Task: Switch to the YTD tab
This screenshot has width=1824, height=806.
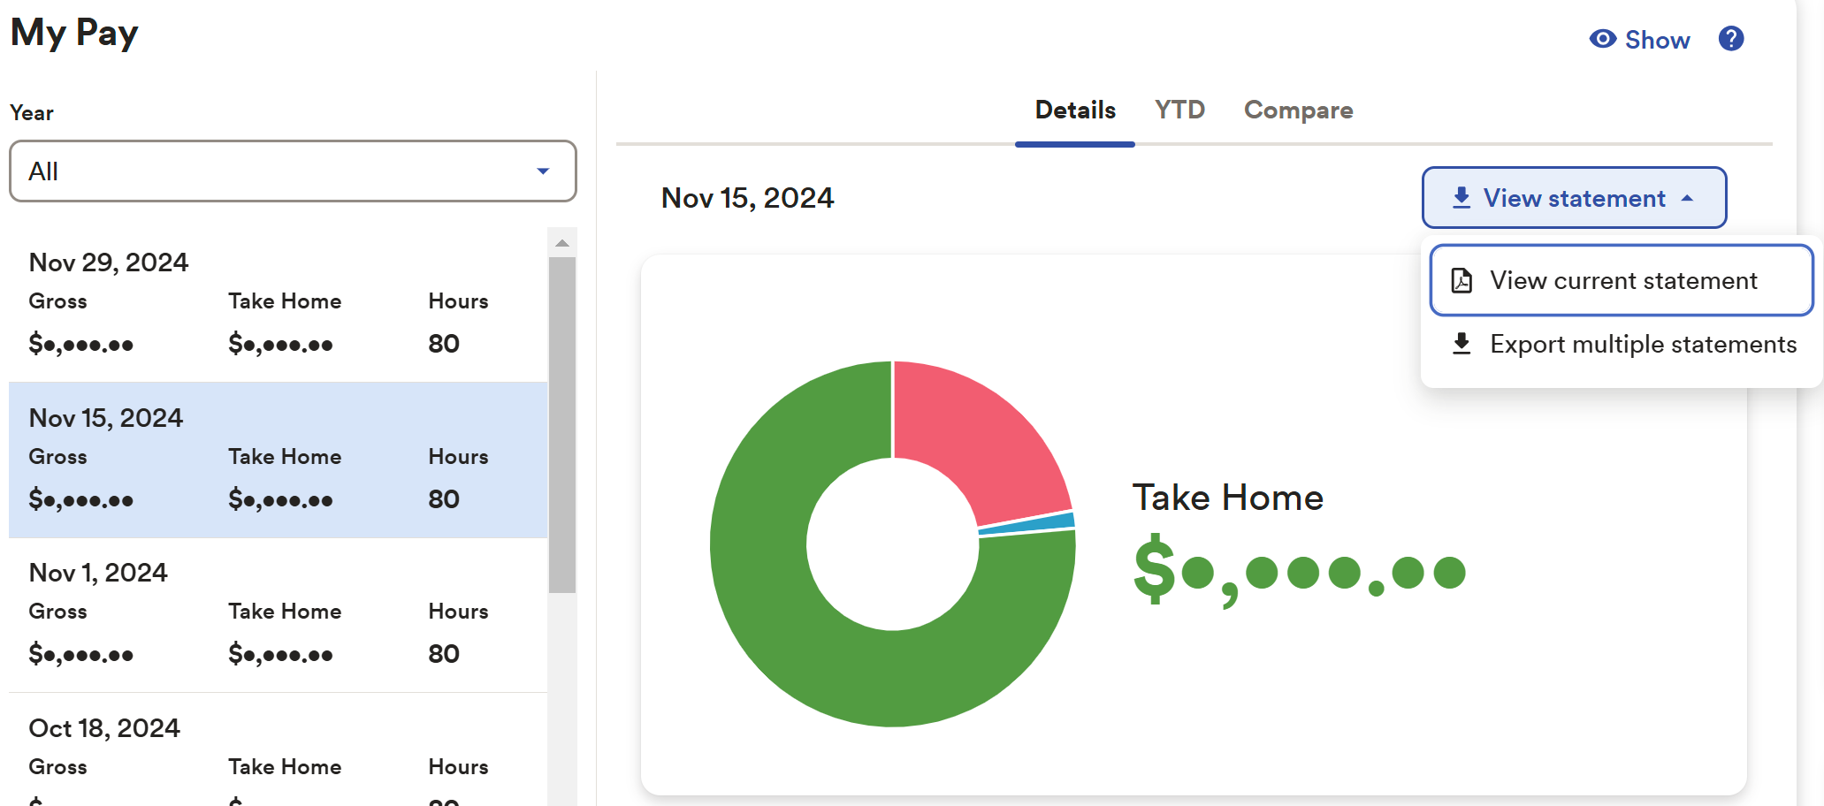Action: (1179, 110)
